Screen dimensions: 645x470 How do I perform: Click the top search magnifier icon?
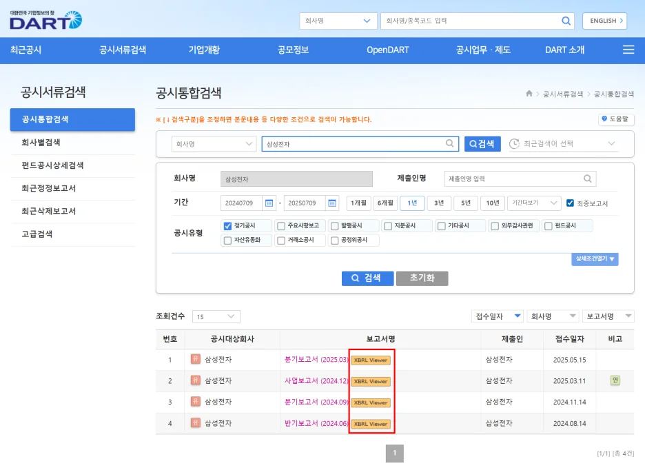[x=566, y=21]
